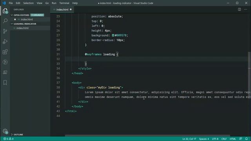
Task: Click the #009578 color swatch
Action: pyautogui.click(x=113, y=35)
